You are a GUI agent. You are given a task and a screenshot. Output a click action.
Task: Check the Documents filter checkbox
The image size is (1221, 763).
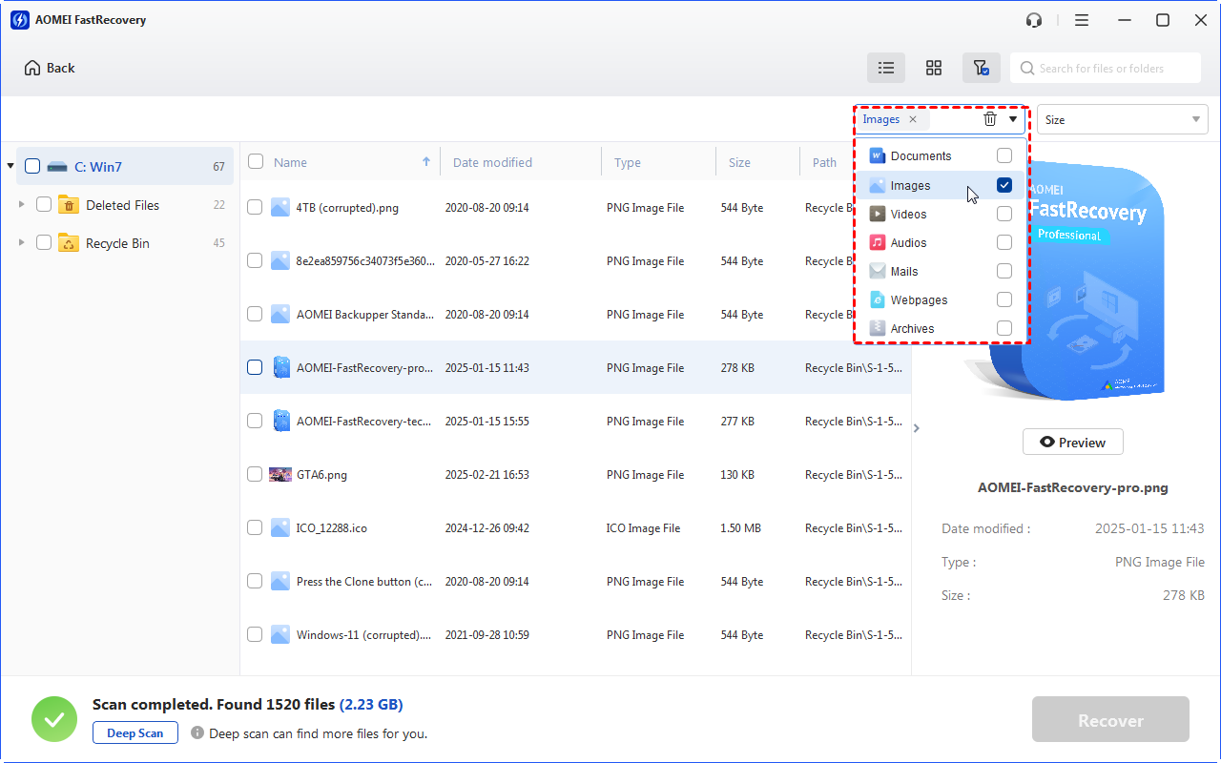pyautogui.click(x=1004, y=155)
